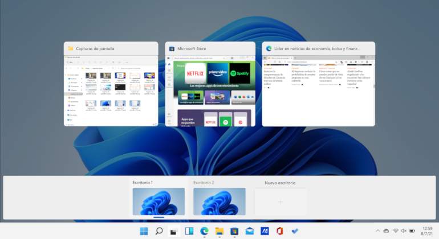The height and width of the screenshot is (239, 439).
Task: Click the Edge icon in the news window title
Action: 269,48
